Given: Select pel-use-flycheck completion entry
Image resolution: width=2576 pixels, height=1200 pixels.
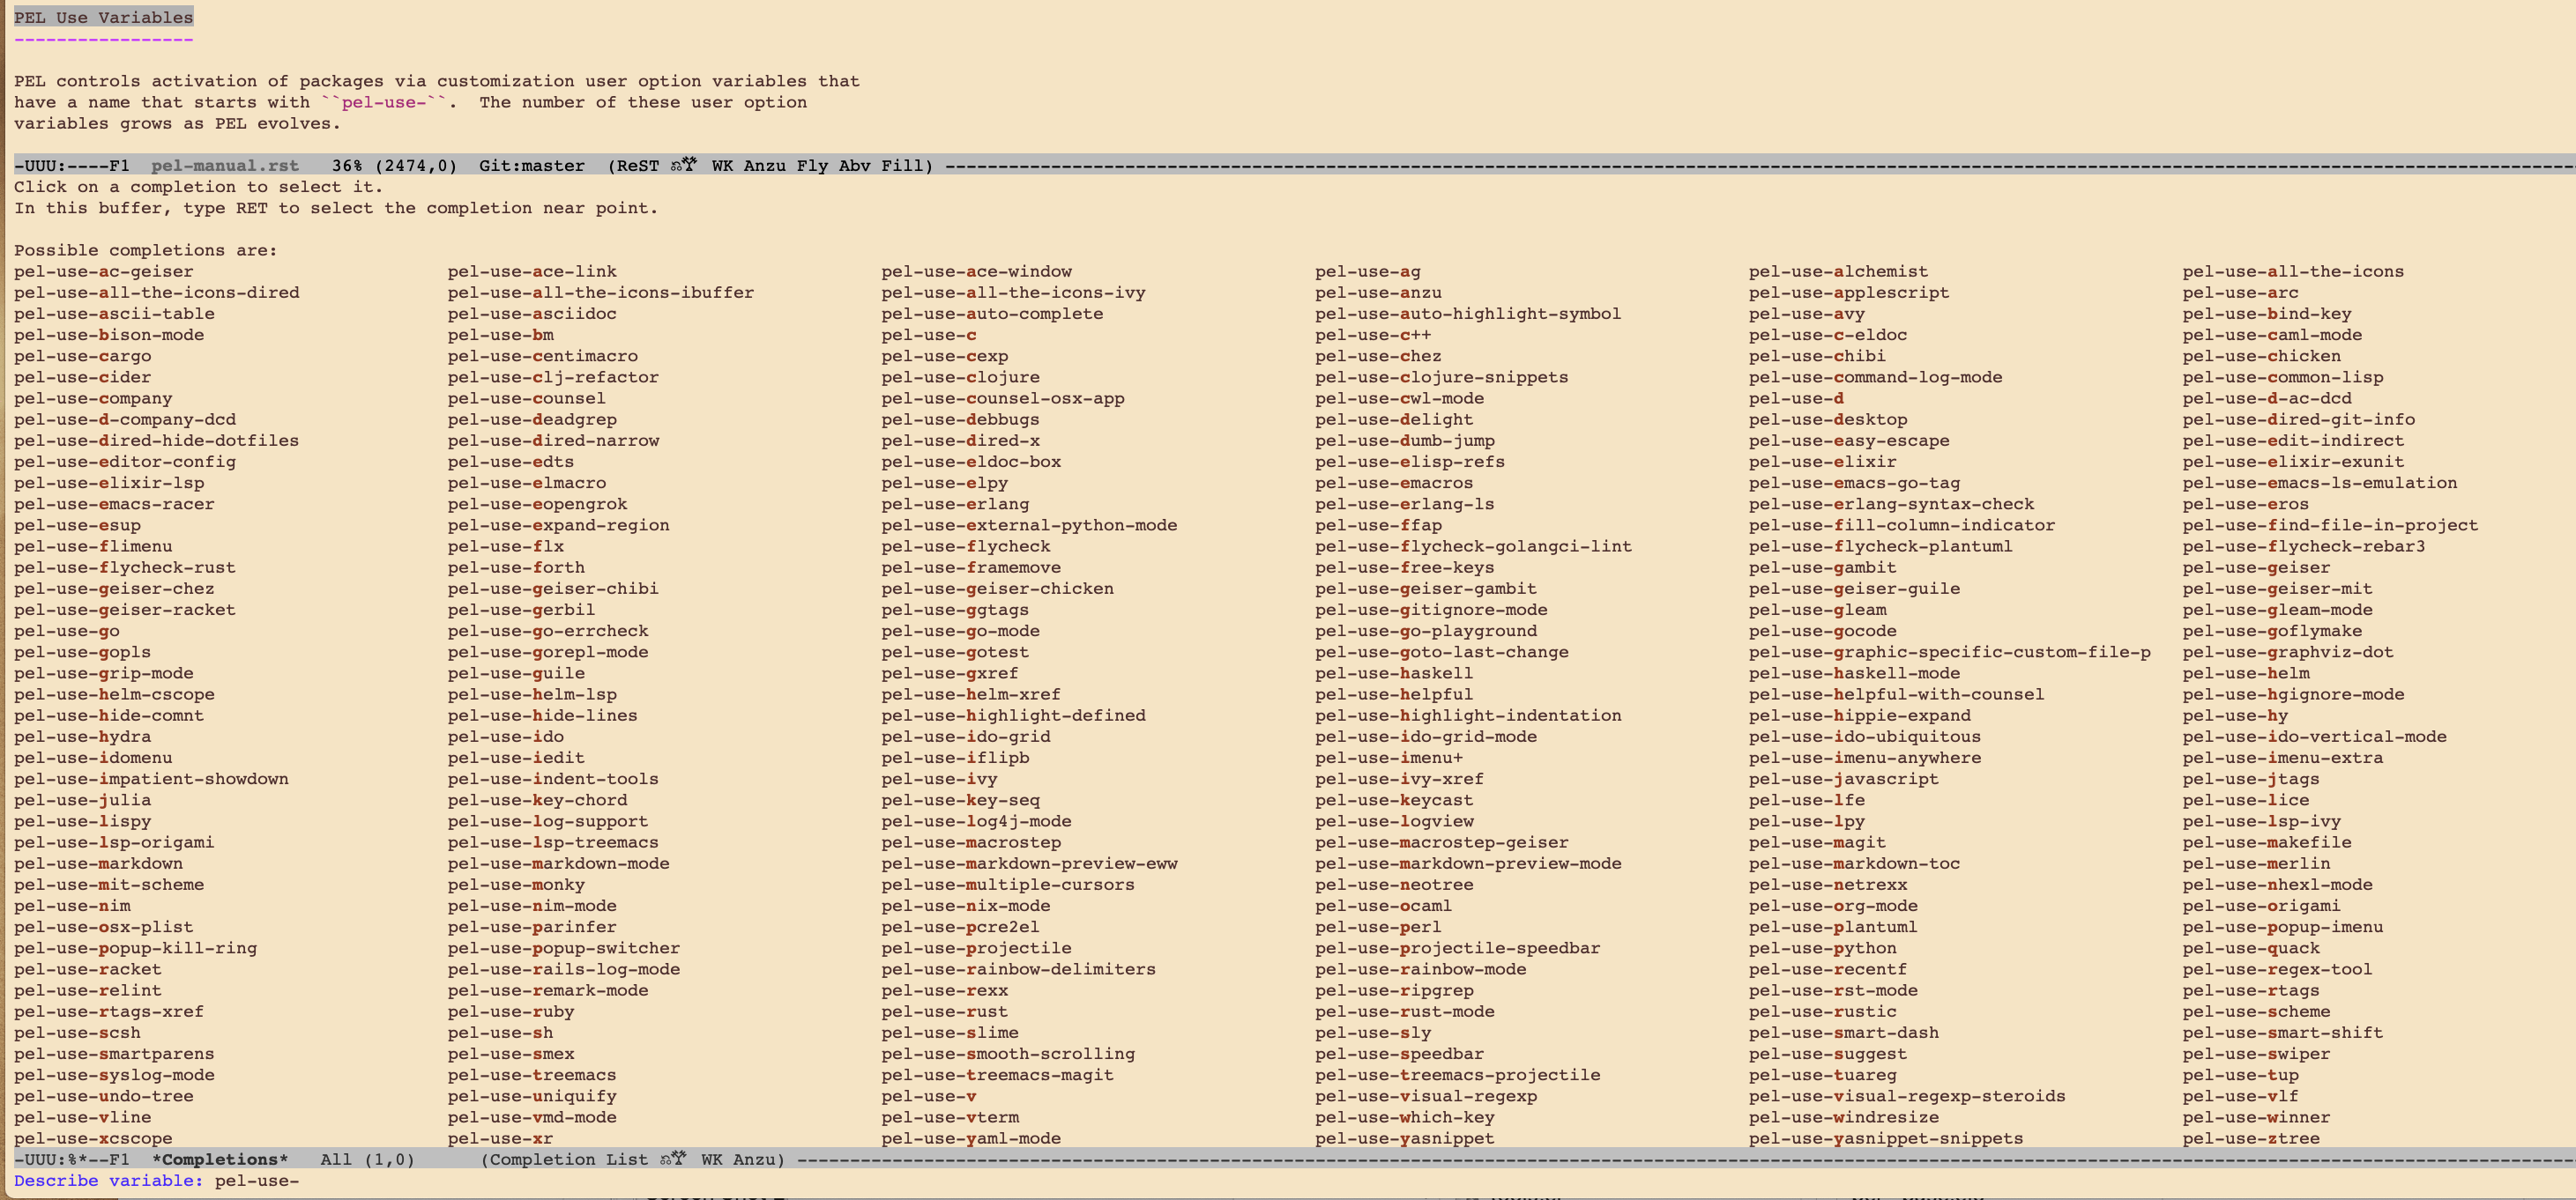Looking at the screenshot, I should [966, 546].
